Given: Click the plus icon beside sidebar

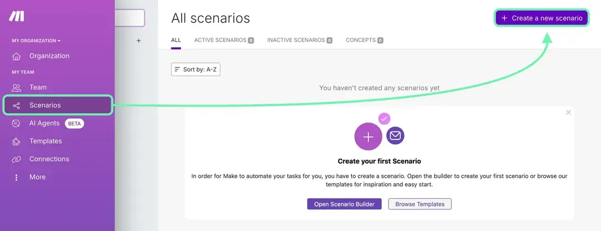Looking at the screenshot, I should coord(139,41).
